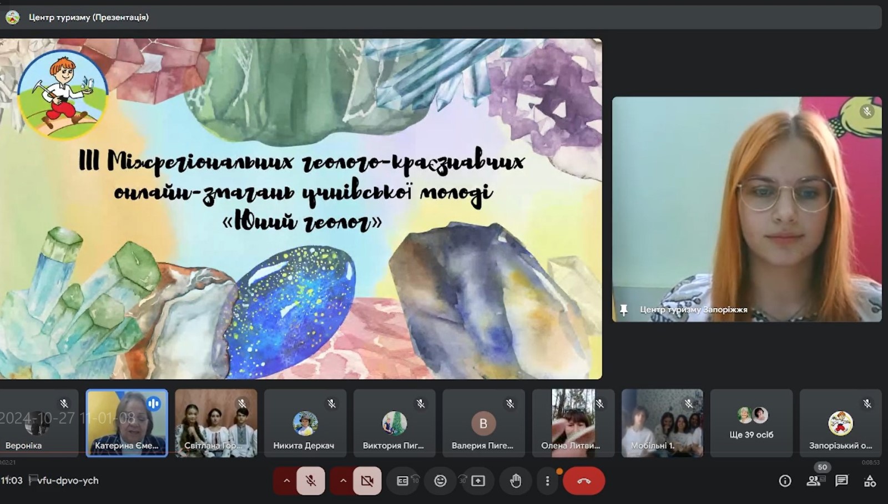
Task: Select Катерина Єме... participant tile
Action: 127,423
